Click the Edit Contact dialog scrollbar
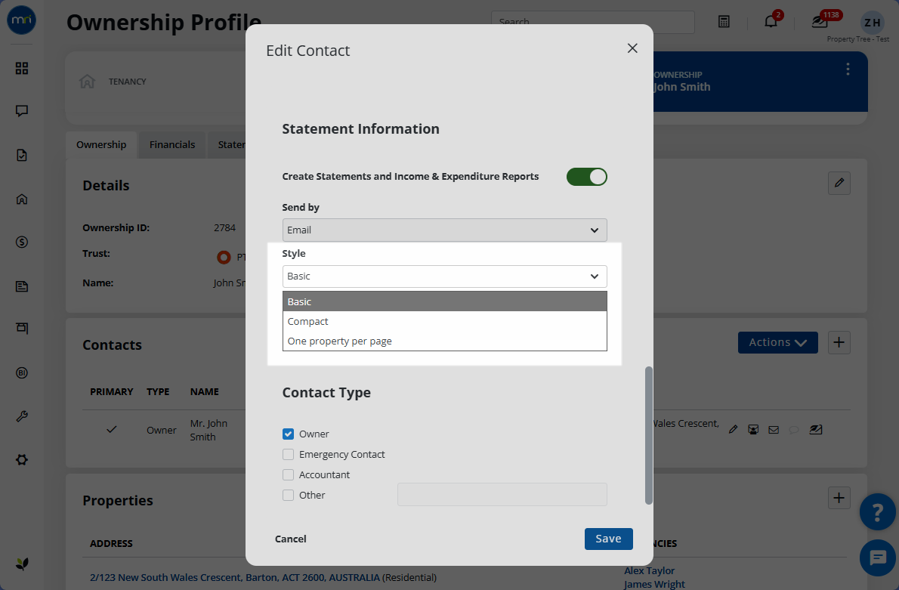The image size is (899, 590). point(648,436)
